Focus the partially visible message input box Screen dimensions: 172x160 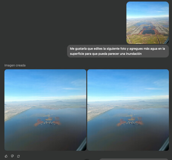[134, 159]
